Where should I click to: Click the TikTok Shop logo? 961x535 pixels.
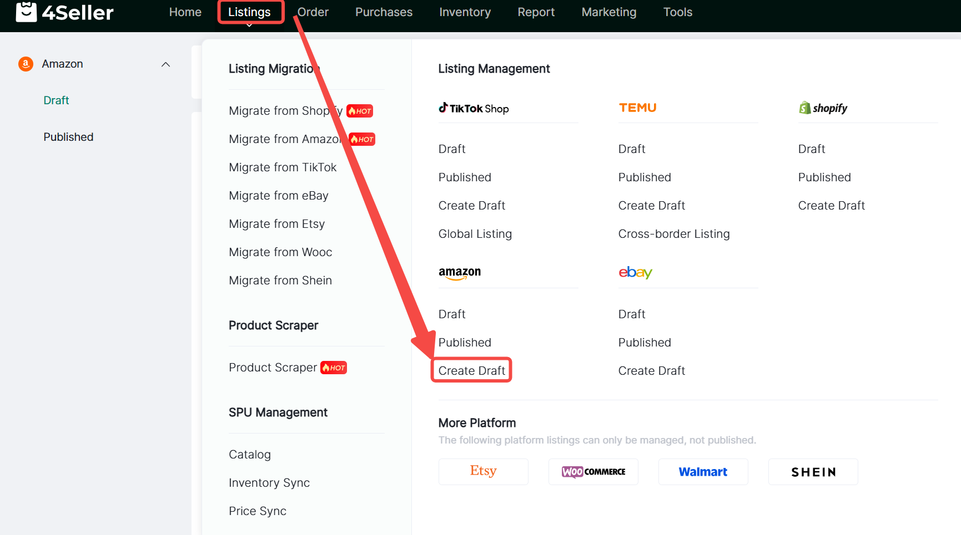point(474,108)
